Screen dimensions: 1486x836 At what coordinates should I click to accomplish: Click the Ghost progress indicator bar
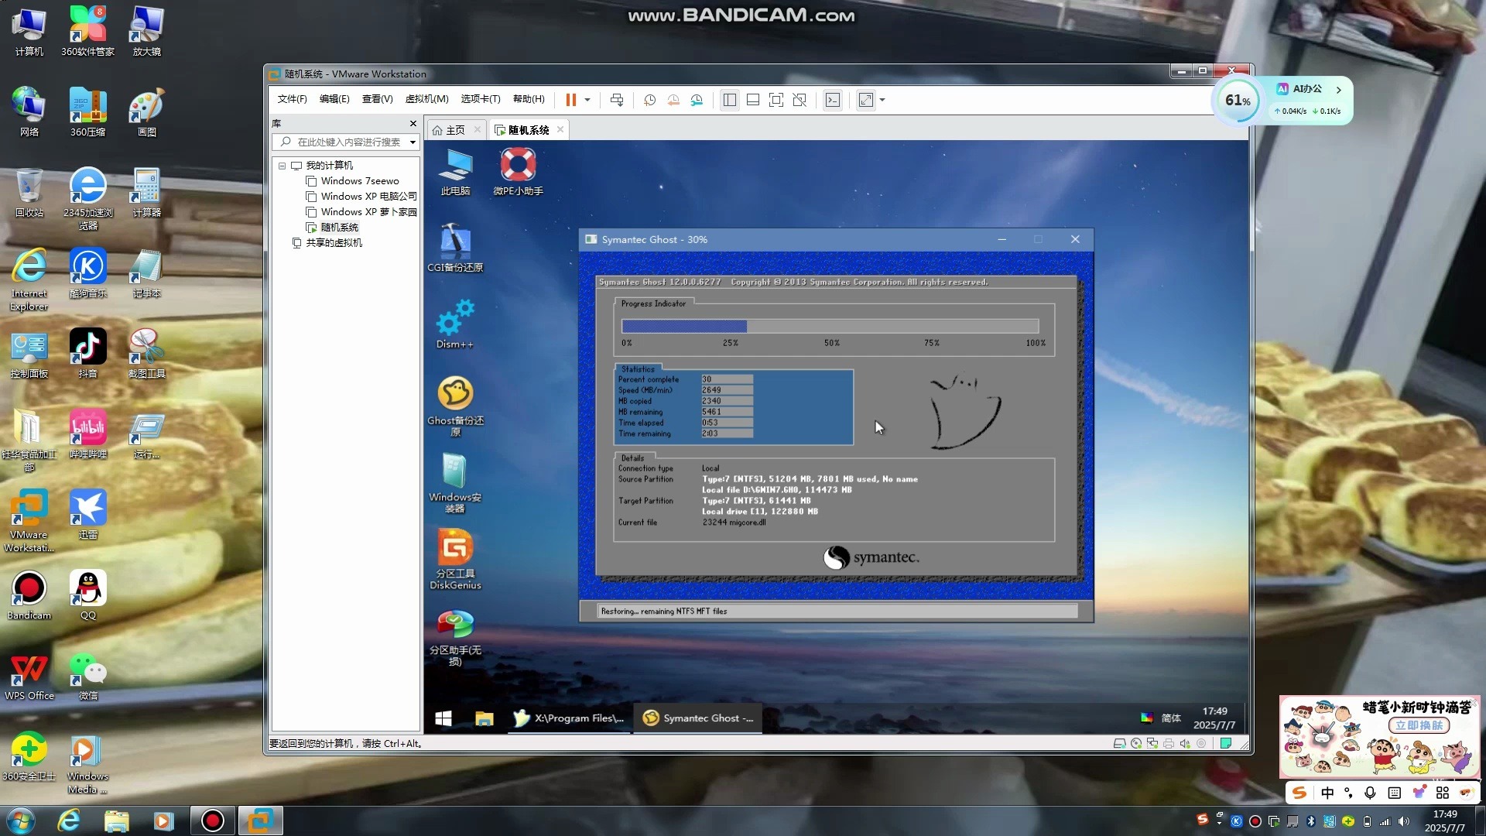830,326
